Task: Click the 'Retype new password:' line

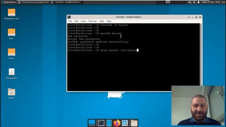Action: click(x=84, y=39)
